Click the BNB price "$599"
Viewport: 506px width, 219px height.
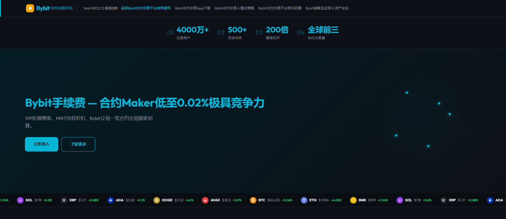coord(372,200)
